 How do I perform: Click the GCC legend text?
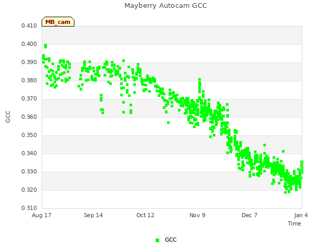[171, 240]
